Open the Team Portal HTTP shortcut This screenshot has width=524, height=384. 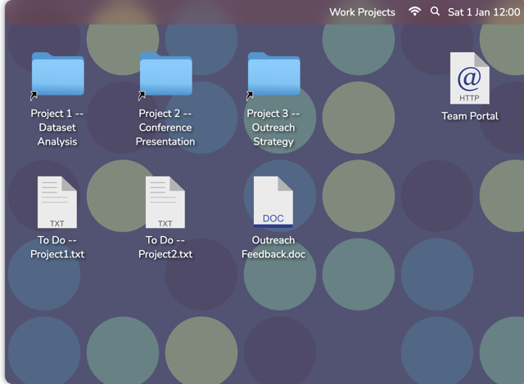point(469,78)
